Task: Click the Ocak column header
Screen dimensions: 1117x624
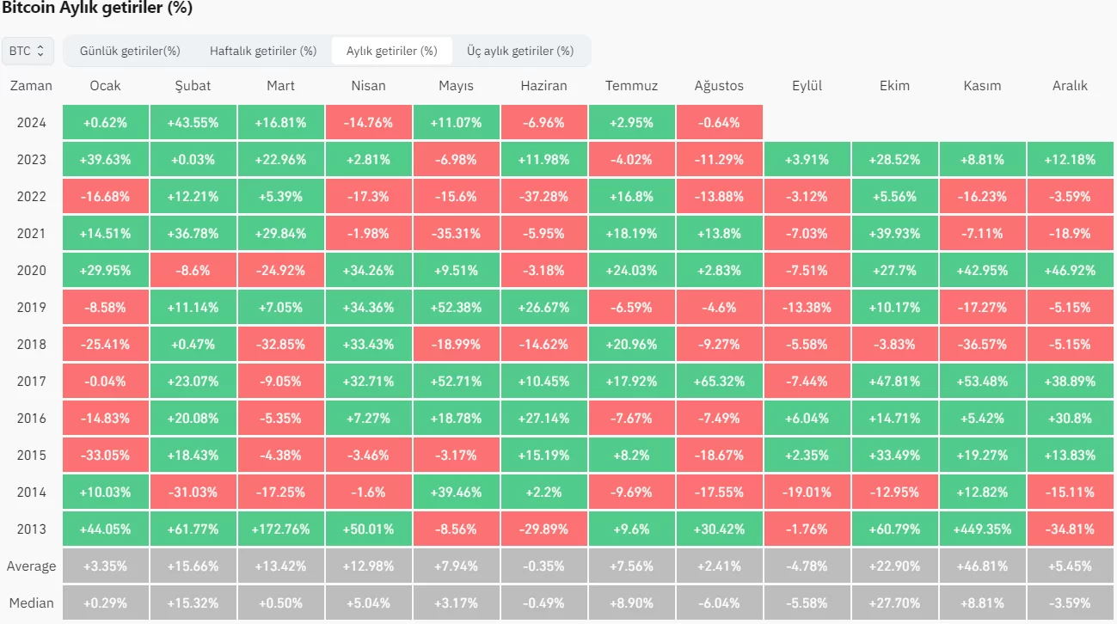Action: click(105, 86)
